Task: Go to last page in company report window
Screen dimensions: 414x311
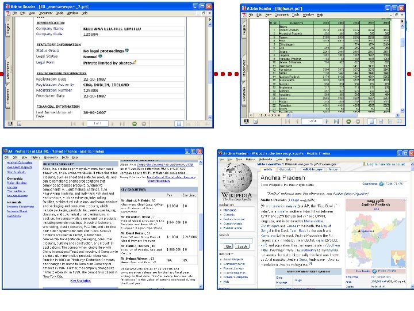Action: (122, 124)
